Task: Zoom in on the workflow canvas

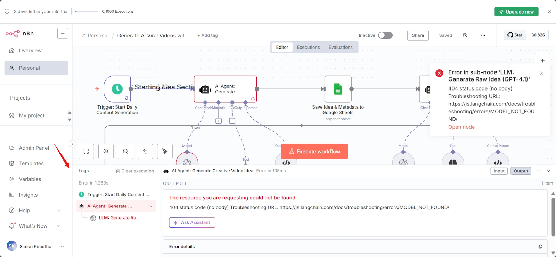Action: point(106,151)
